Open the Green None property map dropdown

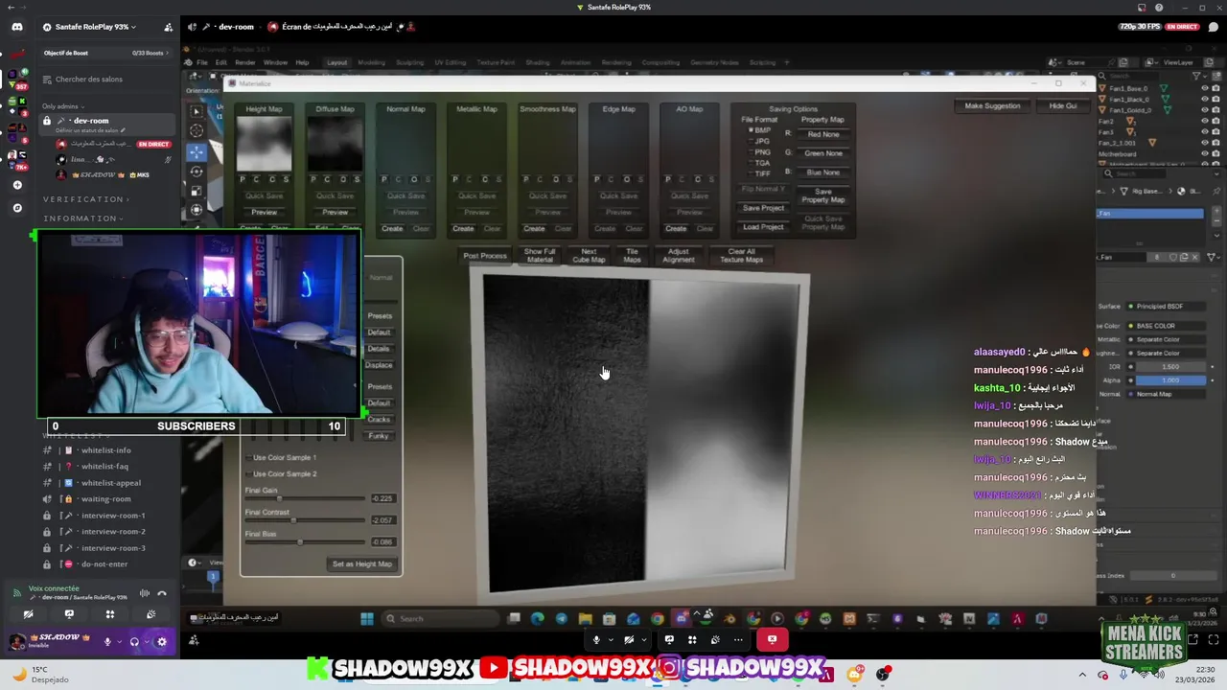click(822, 153)
